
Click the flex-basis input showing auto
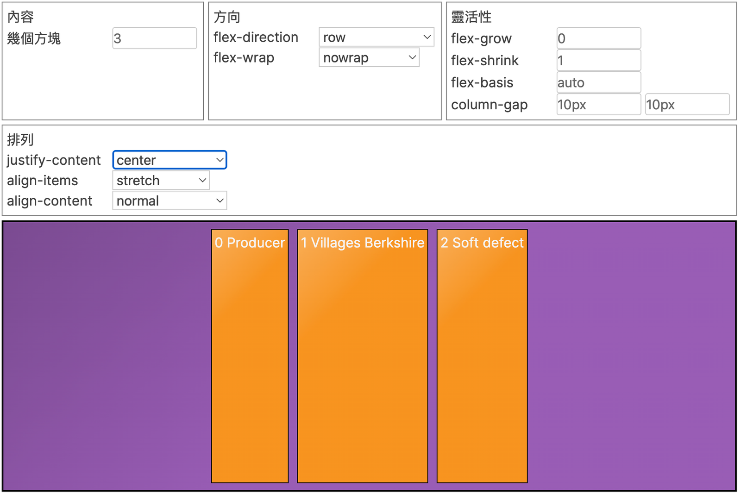598,83
